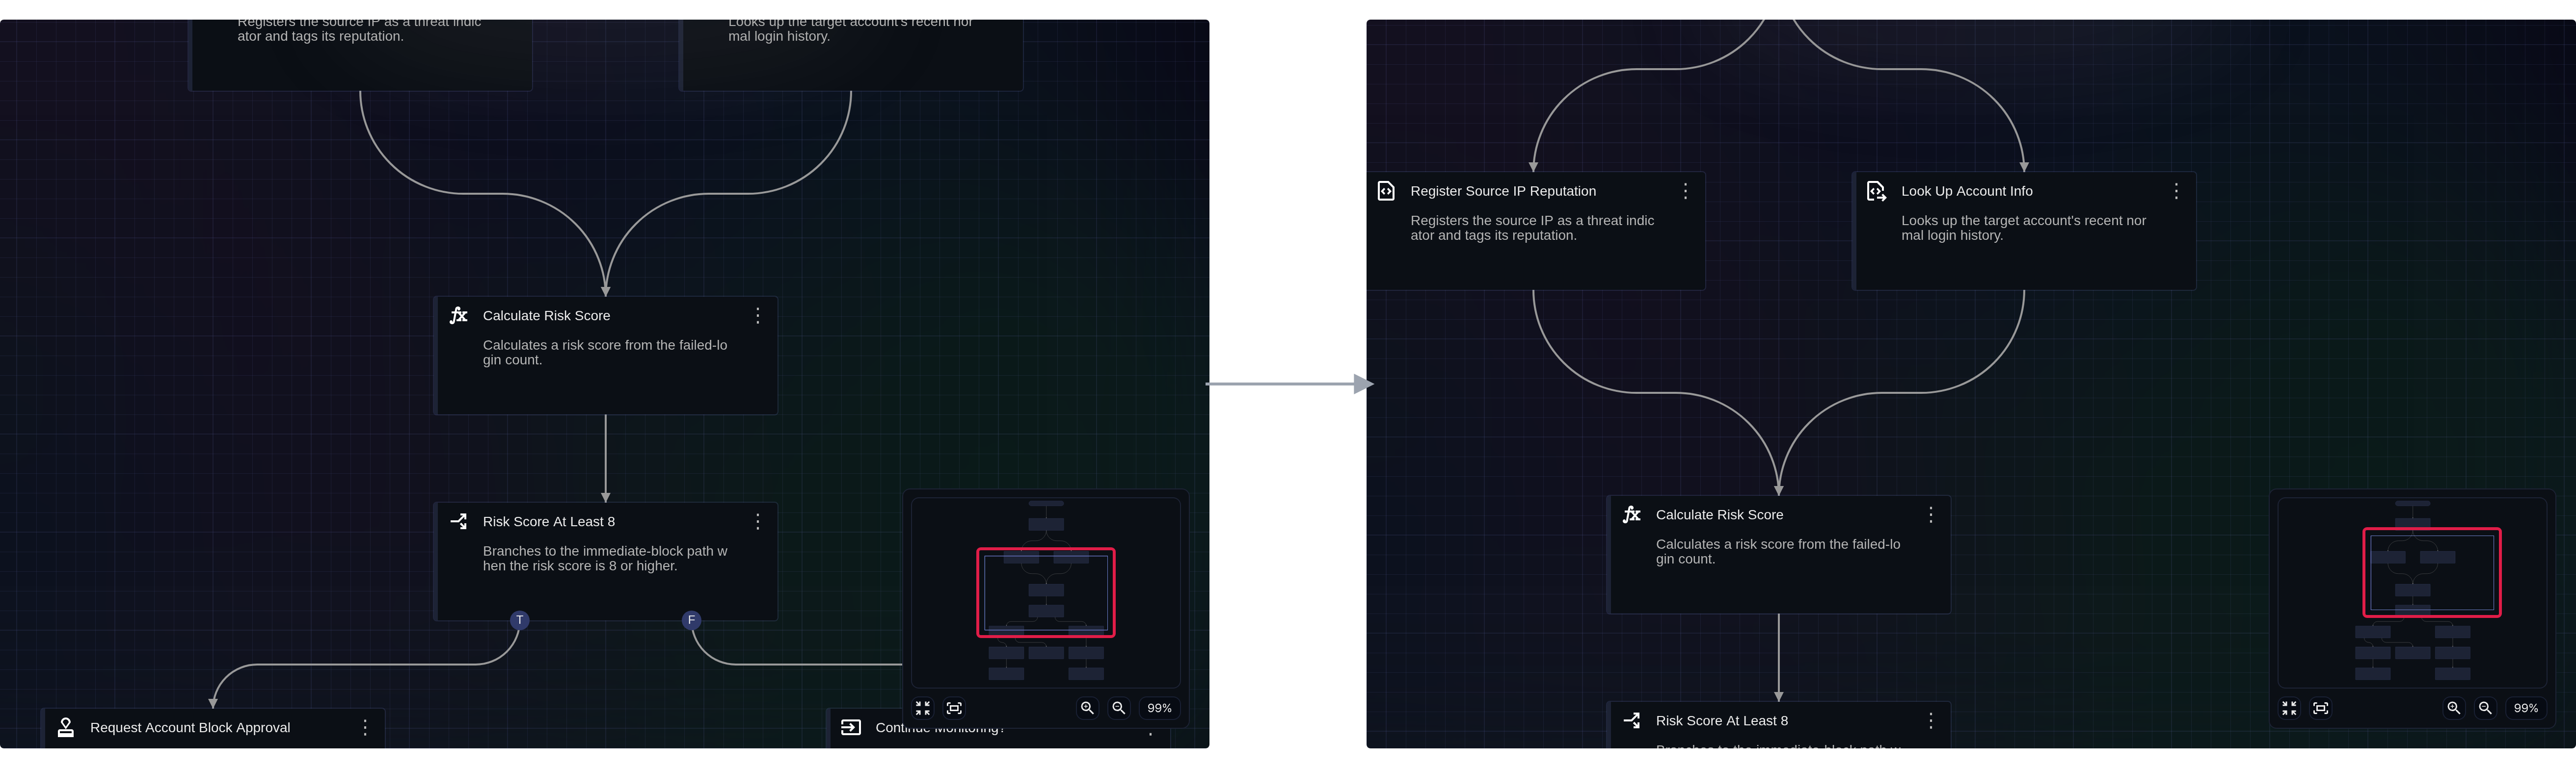Screen dimensions: 2576x768
Task: Click the minimap overview thumbnail, right canvas
Action: (2412, 592)
